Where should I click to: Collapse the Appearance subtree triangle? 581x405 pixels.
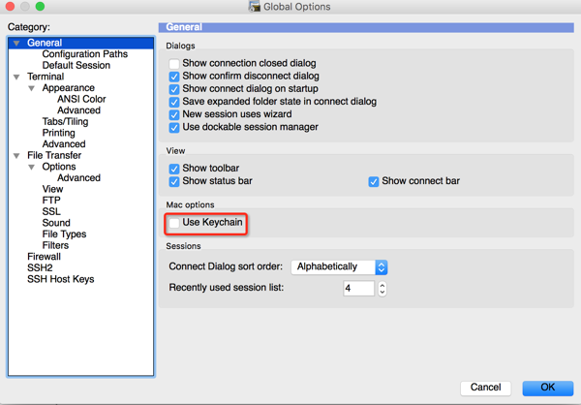pos(32,88)
